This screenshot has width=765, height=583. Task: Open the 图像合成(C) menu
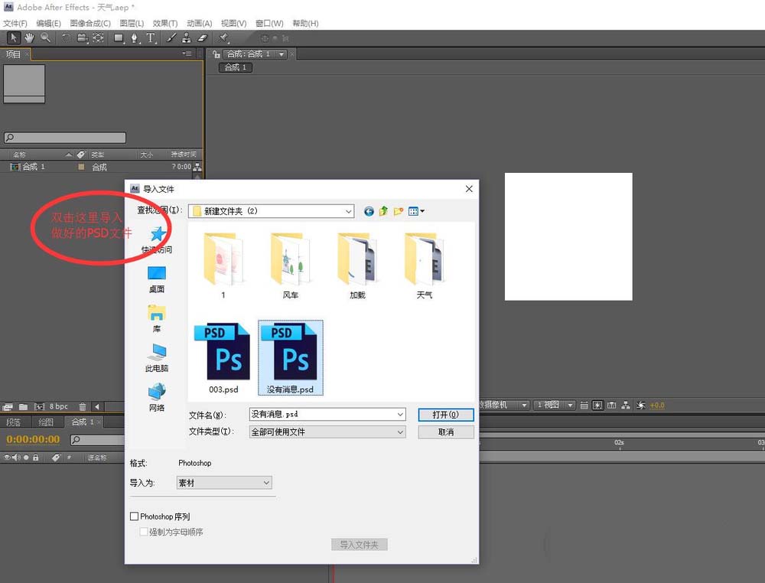click(90, 24)
